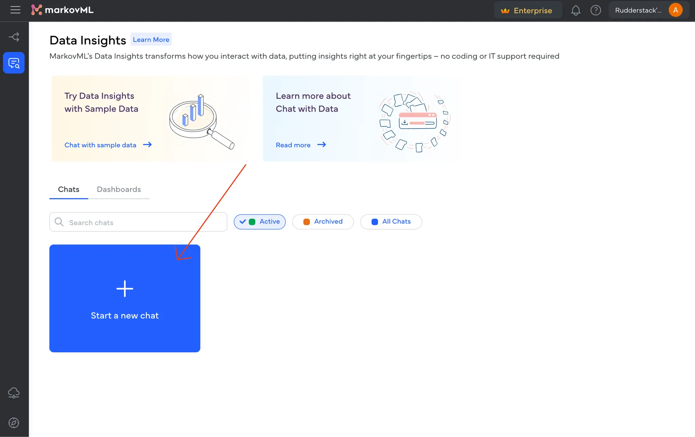Enable the Archived chats filter
The height and width of the screenshot is (437, 695).
[x=323, y=222]
